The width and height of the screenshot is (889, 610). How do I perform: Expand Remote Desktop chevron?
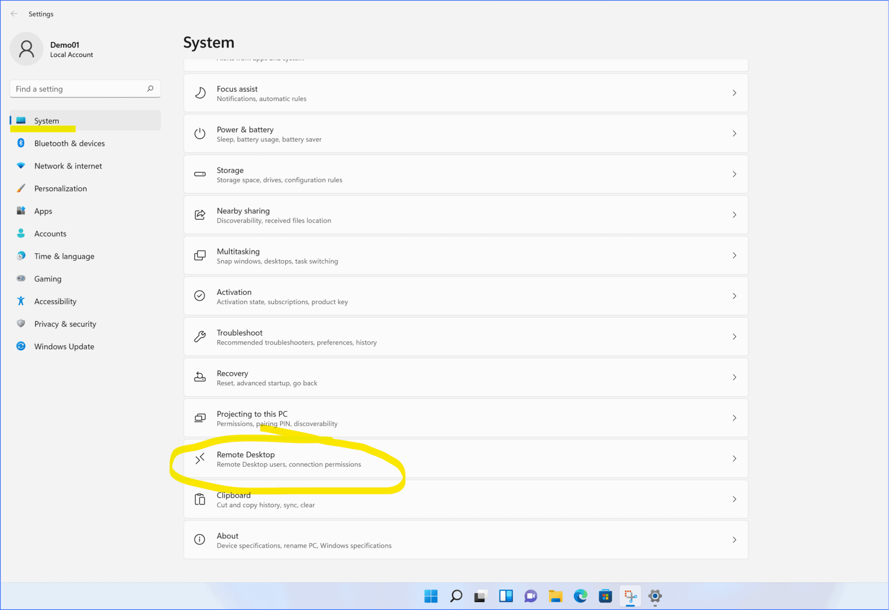click(734, 459)
